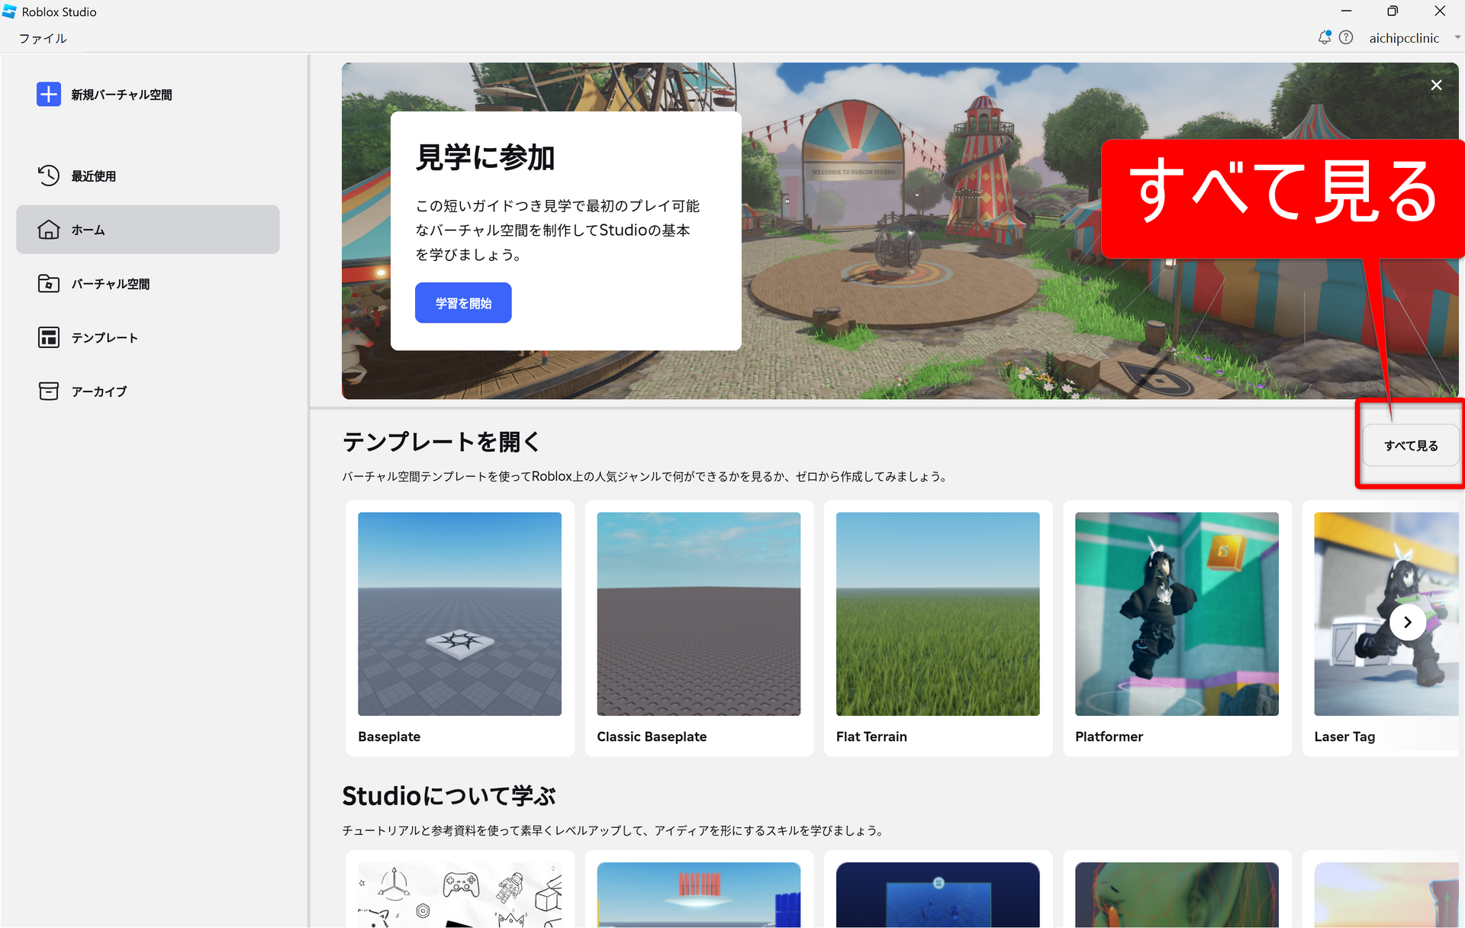The height and width of the screenshot is (928, 1465).
Task: Open the help question mark icon
Action: click(1346, 37)
